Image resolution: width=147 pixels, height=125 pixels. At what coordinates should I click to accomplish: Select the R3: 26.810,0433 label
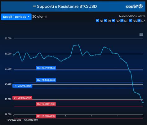pyautogui.click(x=46, y=68)
